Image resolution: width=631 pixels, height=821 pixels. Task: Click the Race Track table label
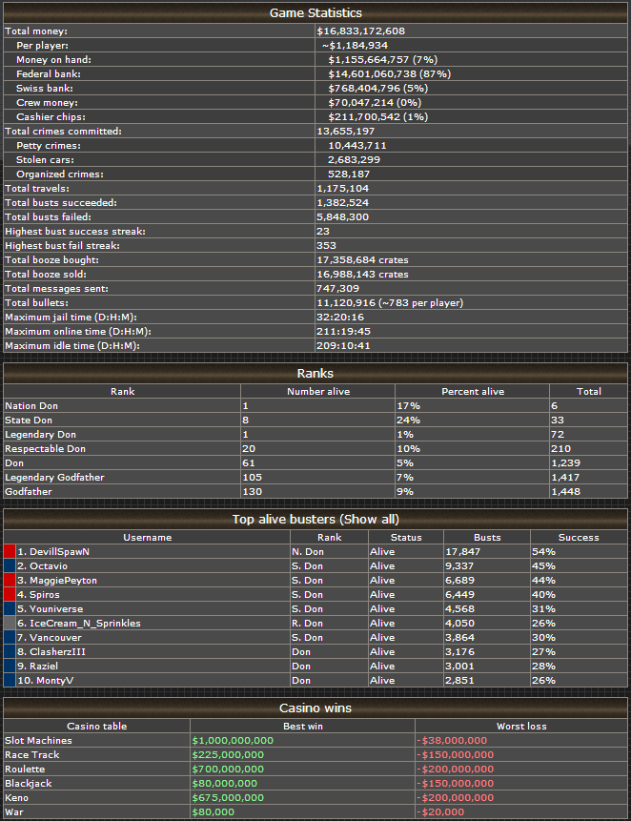coord(32,755)
